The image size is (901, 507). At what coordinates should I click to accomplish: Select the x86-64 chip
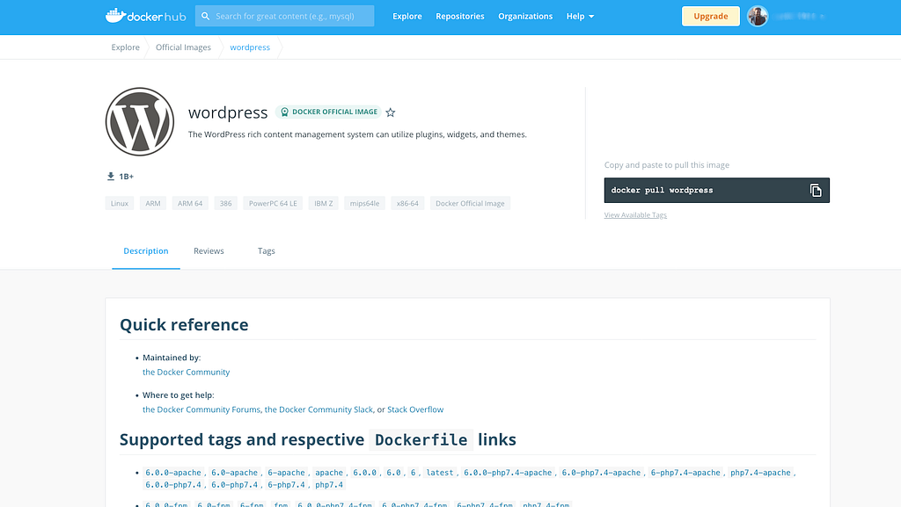pos(407,203)
